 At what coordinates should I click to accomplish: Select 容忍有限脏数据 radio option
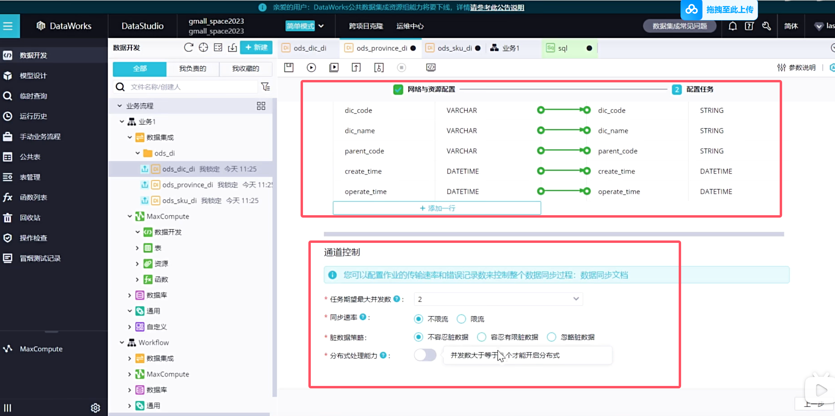pyautogui.click(x=482, y=337)
